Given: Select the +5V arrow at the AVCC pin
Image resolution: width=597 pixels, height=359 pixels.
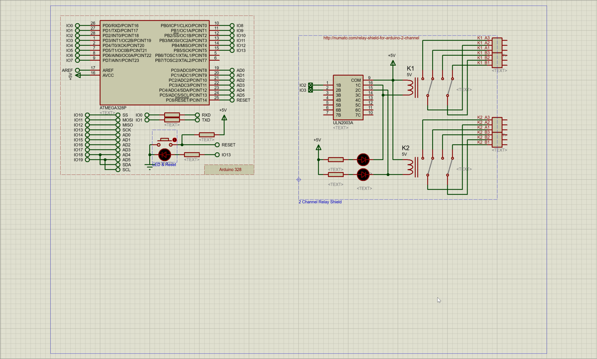Looking at the screenshot, I should point(78,75).
